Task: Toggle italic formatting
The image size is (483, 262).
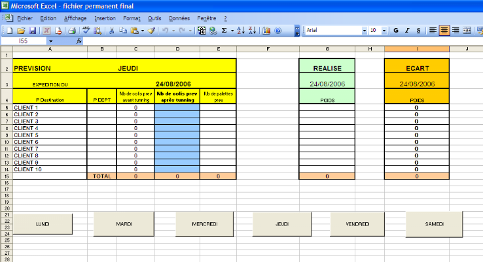Action: [407, 31]
